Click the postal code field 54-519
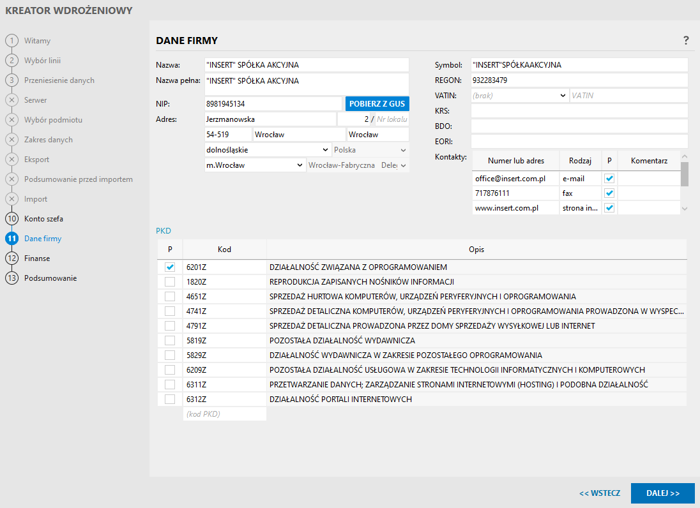The image size is (700, 508). [228, 134]
